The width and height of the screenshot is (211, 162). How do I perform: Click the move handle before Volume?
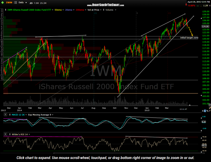tap(104, 10)
